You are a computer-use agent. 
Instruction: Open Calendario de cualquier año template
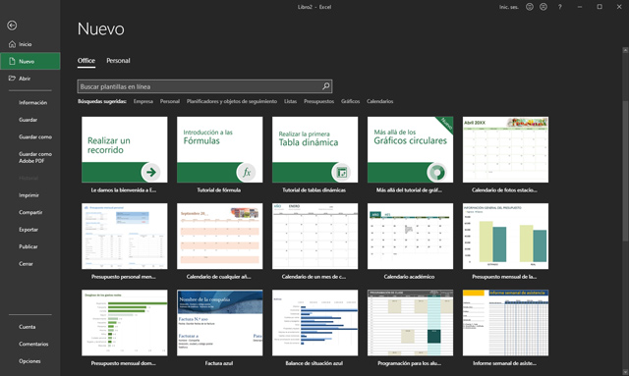tap(220, 236)
